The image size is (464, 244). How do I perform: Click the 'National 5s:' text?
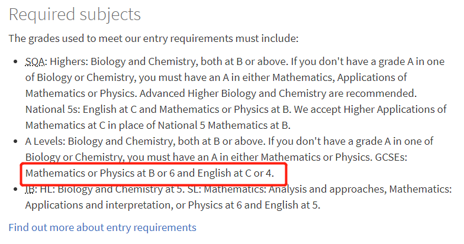(53, 109)
